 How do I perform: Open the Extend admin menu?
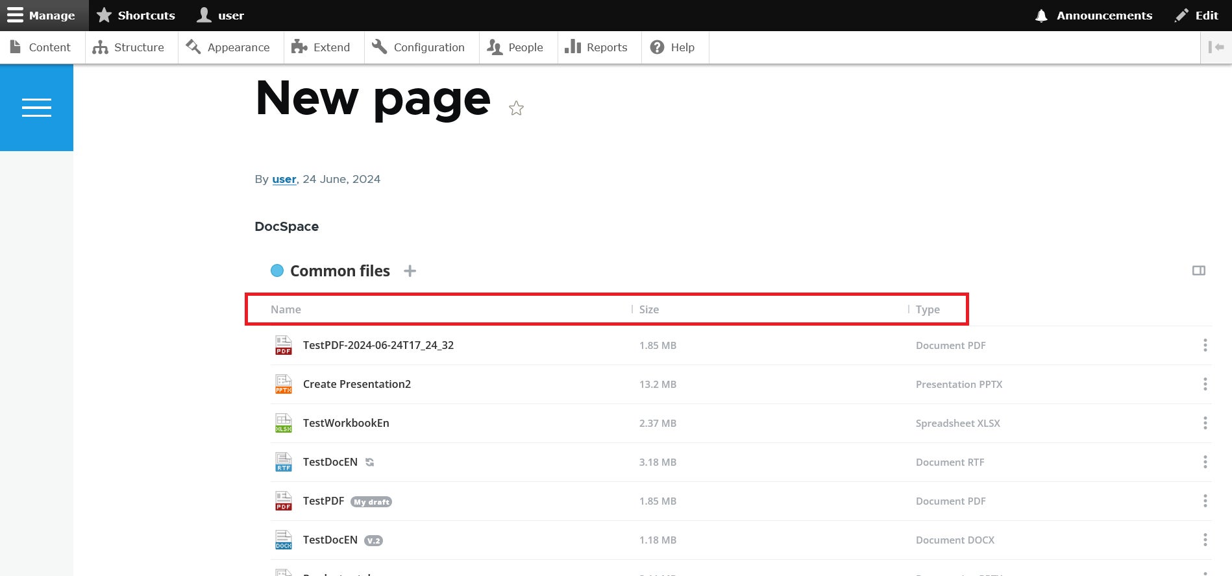coord(324,47)
